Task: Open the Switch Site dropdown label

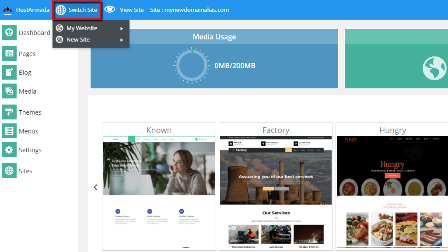Action: [x=83, y=10]
